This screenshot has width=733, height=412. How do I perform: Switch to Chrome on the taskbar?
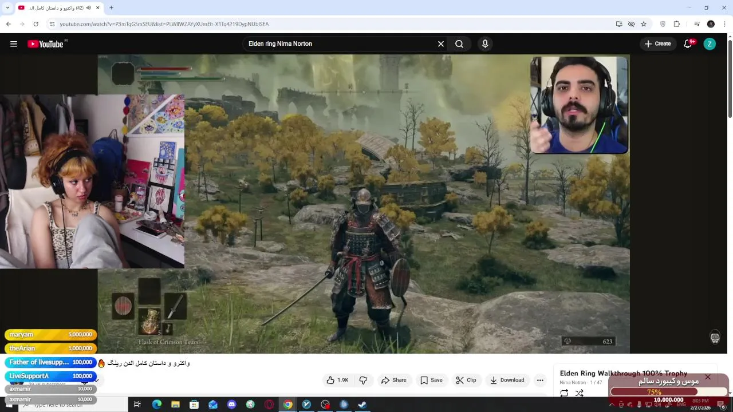pos(287,405)
